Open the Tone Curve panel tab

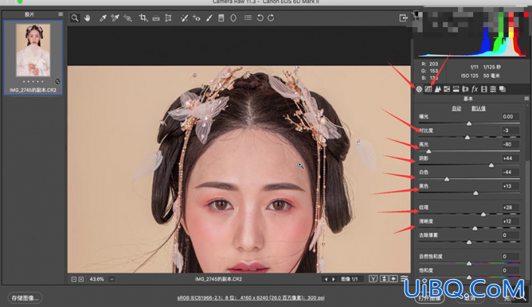(x=428, y=89)
